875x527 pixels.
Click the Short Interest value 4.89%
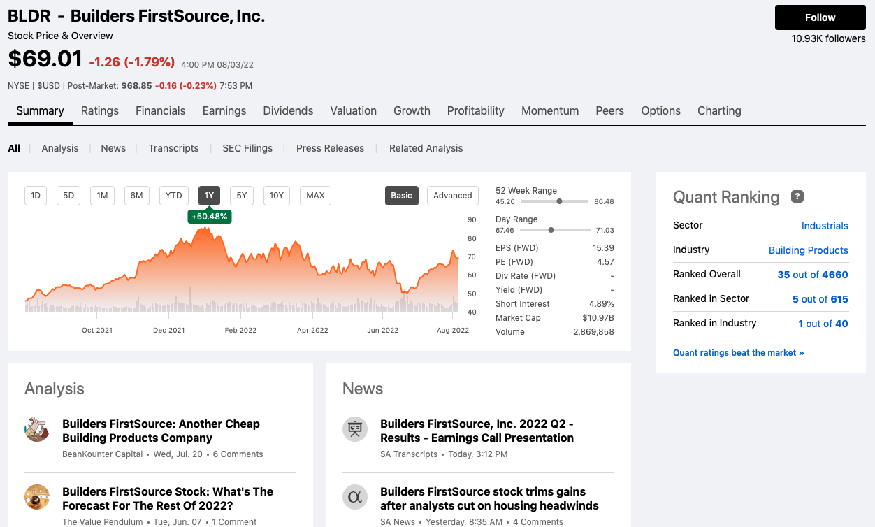pos(602,304)
